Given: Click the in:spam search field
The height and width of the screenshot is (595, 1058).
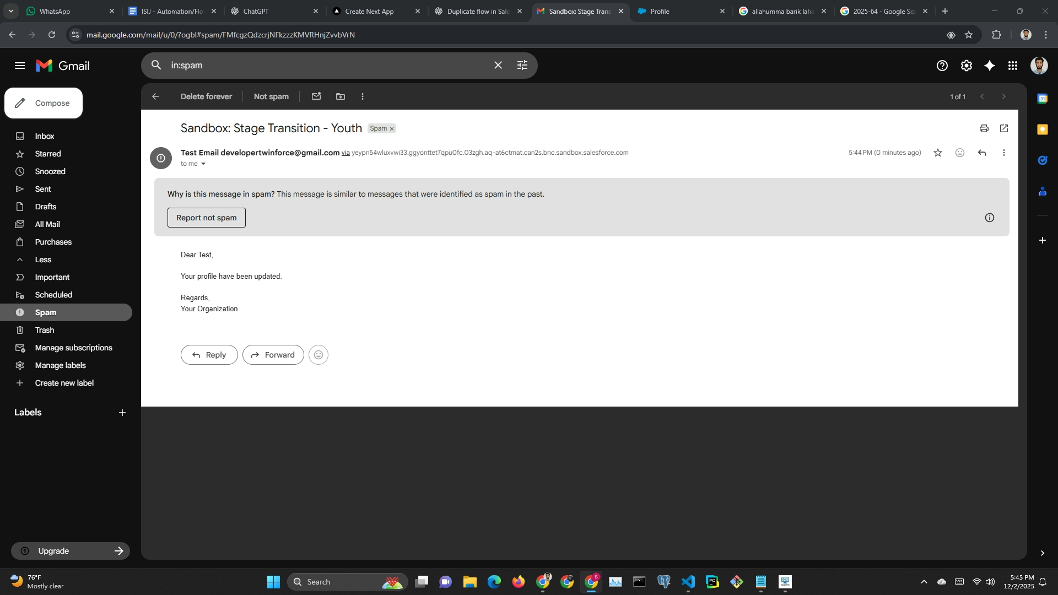Looking at the screenshot, I should [x=325, y=65].
